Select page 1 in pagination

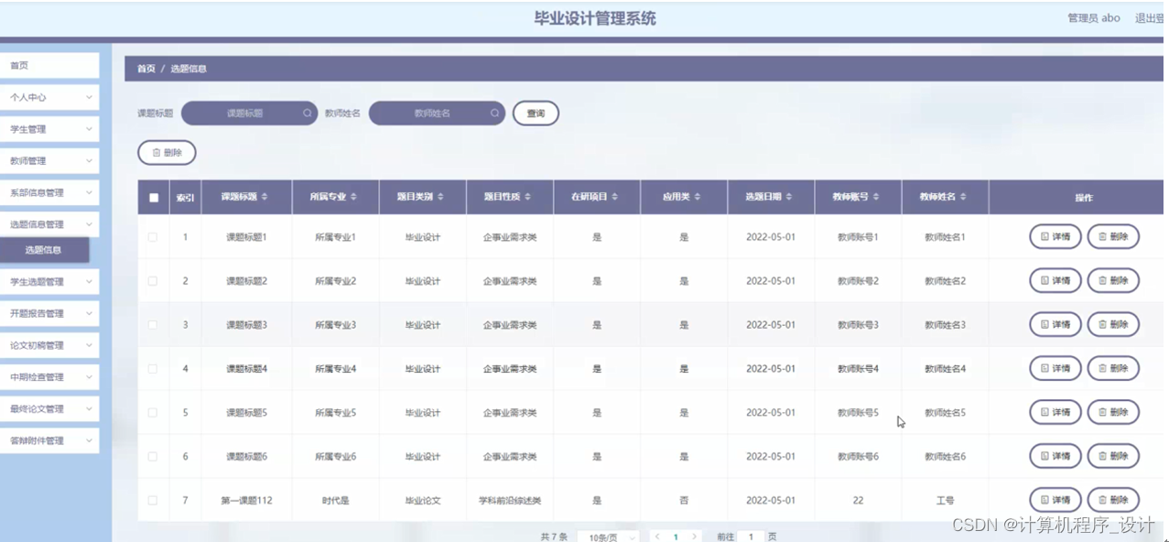pyautogui.click(x=676, y=537)
